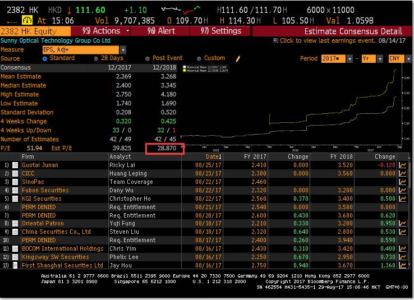This screenshot has height=300, width=414.
Task: Click the EPS, Adj+ measure field
Action: (81, 50)
